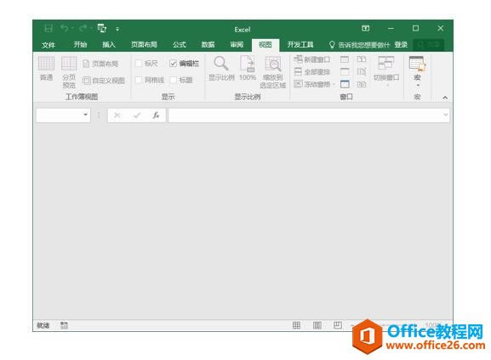Viewport: 491px width, 360px height.
Task: Open the 文件 tab
Action: [49, 45]
